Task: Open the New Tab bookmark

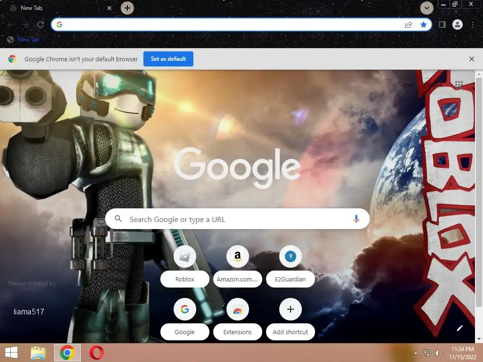Action: pos(23,40)
